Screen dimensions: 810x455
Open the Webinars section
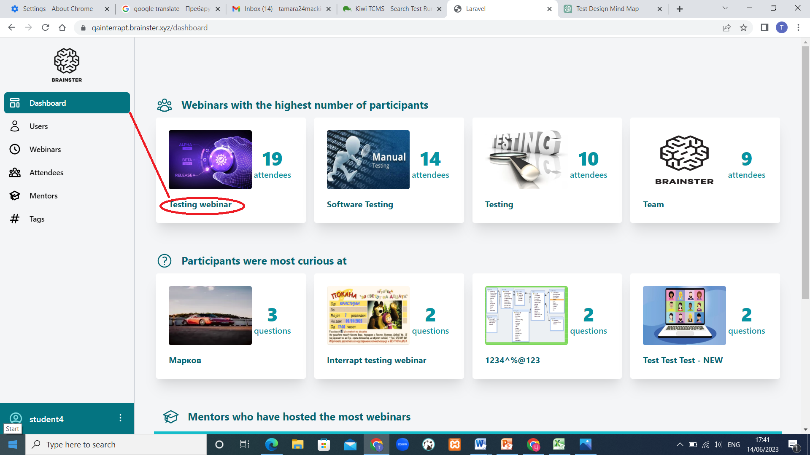(x=45, y=150)
